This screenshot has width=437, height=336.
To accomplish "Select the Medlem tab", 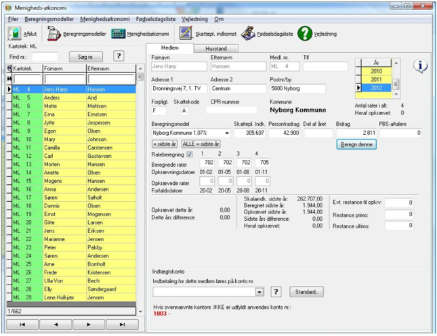I will pos(170,47).
